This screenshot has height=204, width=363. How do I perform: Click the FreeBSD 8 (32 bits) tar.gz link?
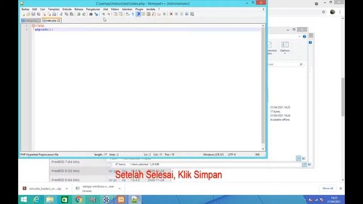pyautogui.click(x=112, y=171)
